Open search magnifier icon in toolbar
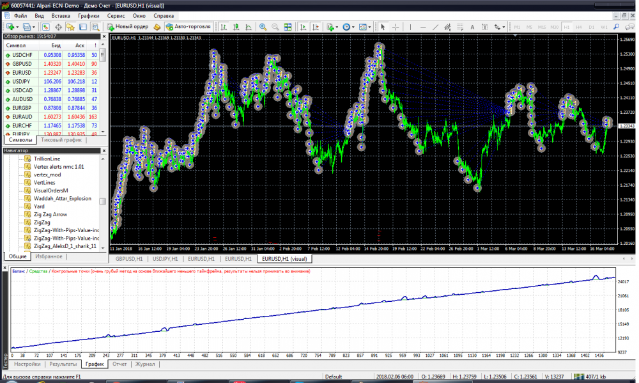 (617, 27)
